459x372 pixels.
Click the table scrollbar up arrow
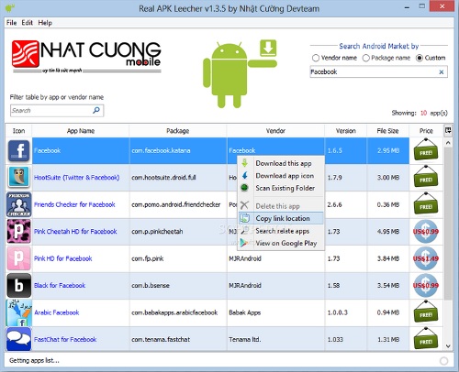[448, 143]
